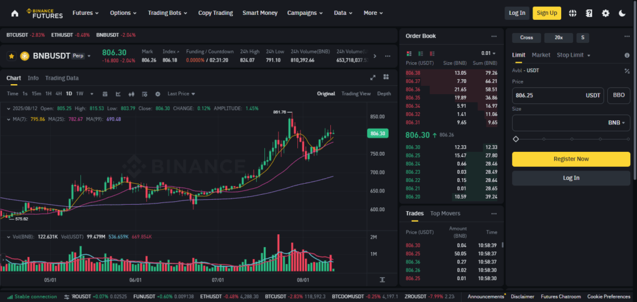
Task: Expand the Trading Bots menu
Action: coord(167,13)
